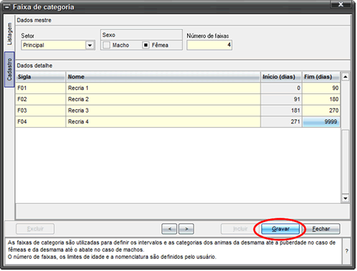
Task: Check the Macho checkbox
Action: pyautogui.click(x=106, y=45)
